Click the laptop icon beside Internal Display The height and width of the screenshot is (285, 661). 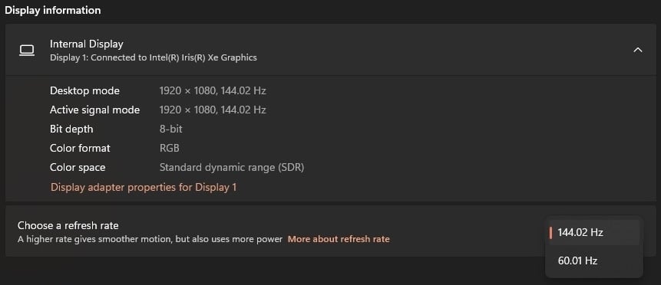(27, 51)
